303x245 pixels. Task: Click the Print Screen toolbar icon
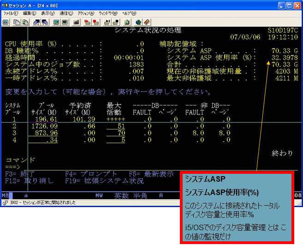tap(6, 22)
